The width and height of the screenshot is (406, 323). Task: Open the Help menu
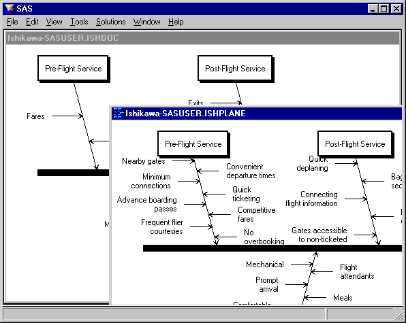coord(176,22)
